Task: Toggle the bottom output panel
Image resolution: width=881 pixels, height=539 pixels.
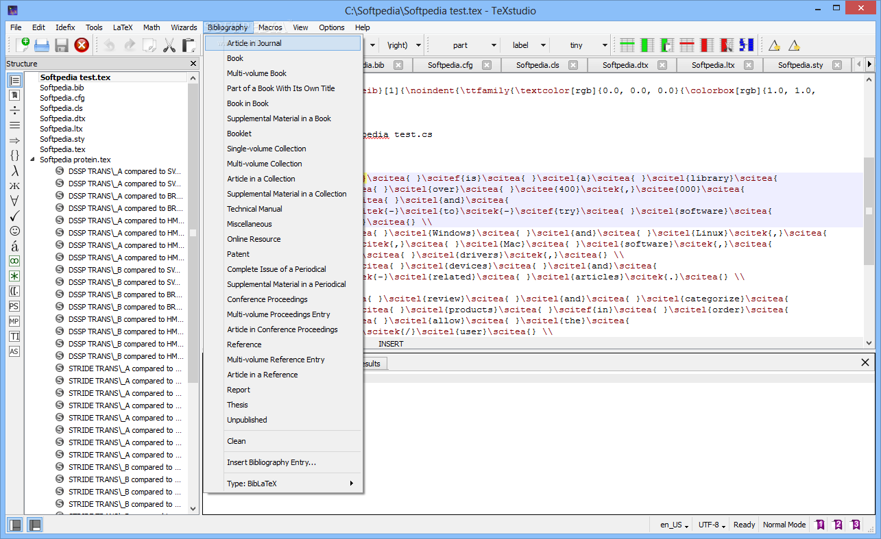Action: coord(34,525)
